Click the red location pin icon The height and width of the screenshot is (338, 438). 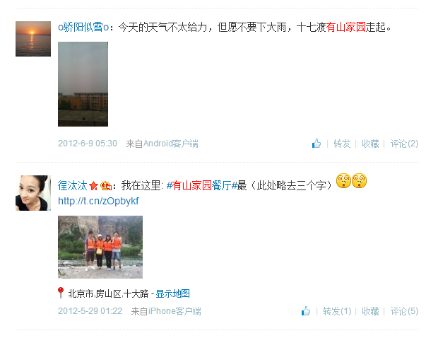tap(60, 293)
